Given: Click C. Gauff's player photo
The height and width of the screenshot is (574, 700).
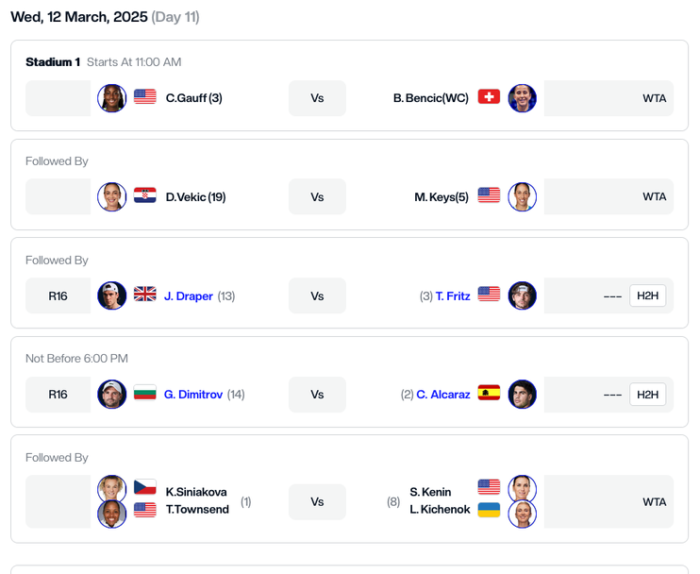Looking at the screenshot, I should click(111, 98).
